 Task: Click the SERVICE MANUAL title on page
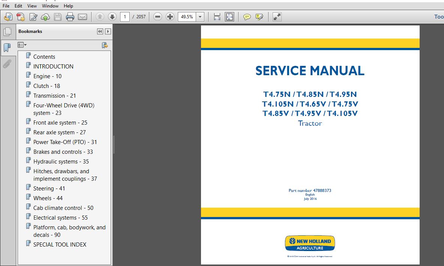click(x=310, y=71)
